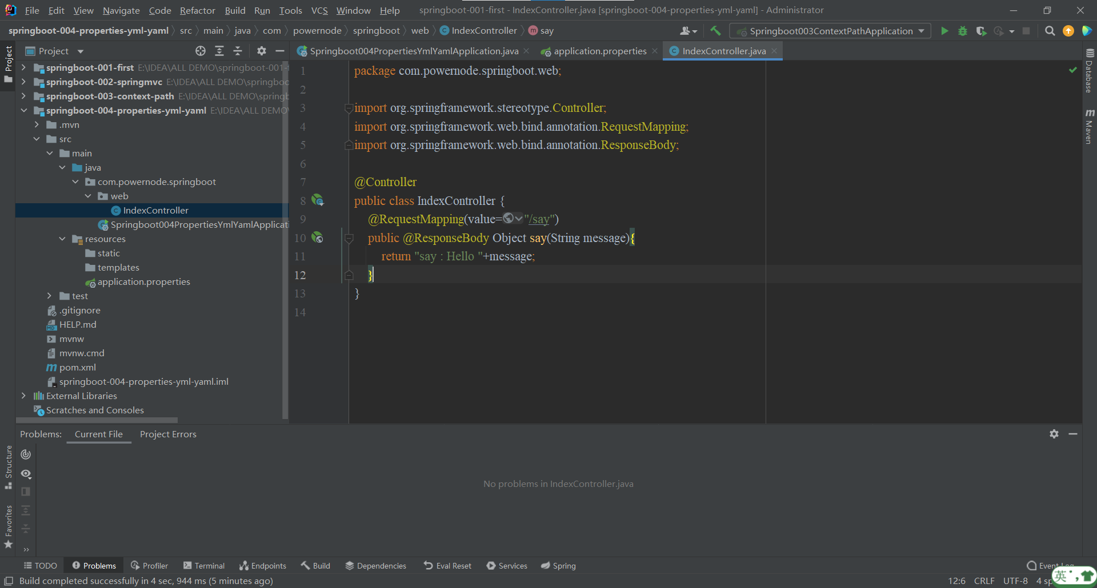Click the gutter bean icon on line 8
The image size is (1097, 588).
pyautogui.click(x=318, y=200)
